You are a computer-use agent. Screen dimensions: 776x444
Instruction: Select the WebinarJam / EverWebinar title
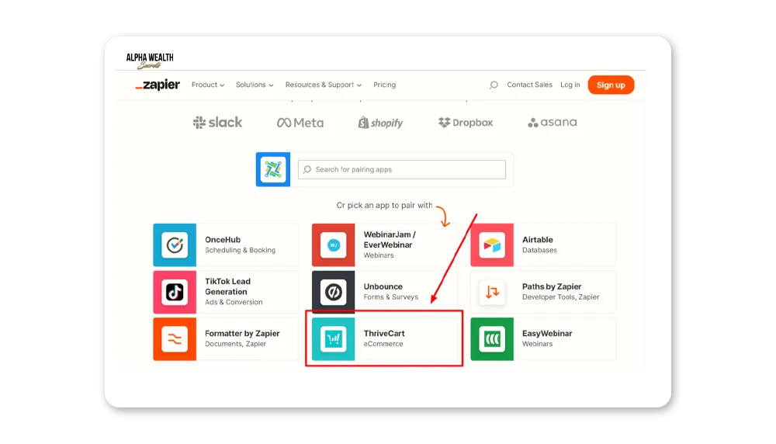tap(390, 240)
